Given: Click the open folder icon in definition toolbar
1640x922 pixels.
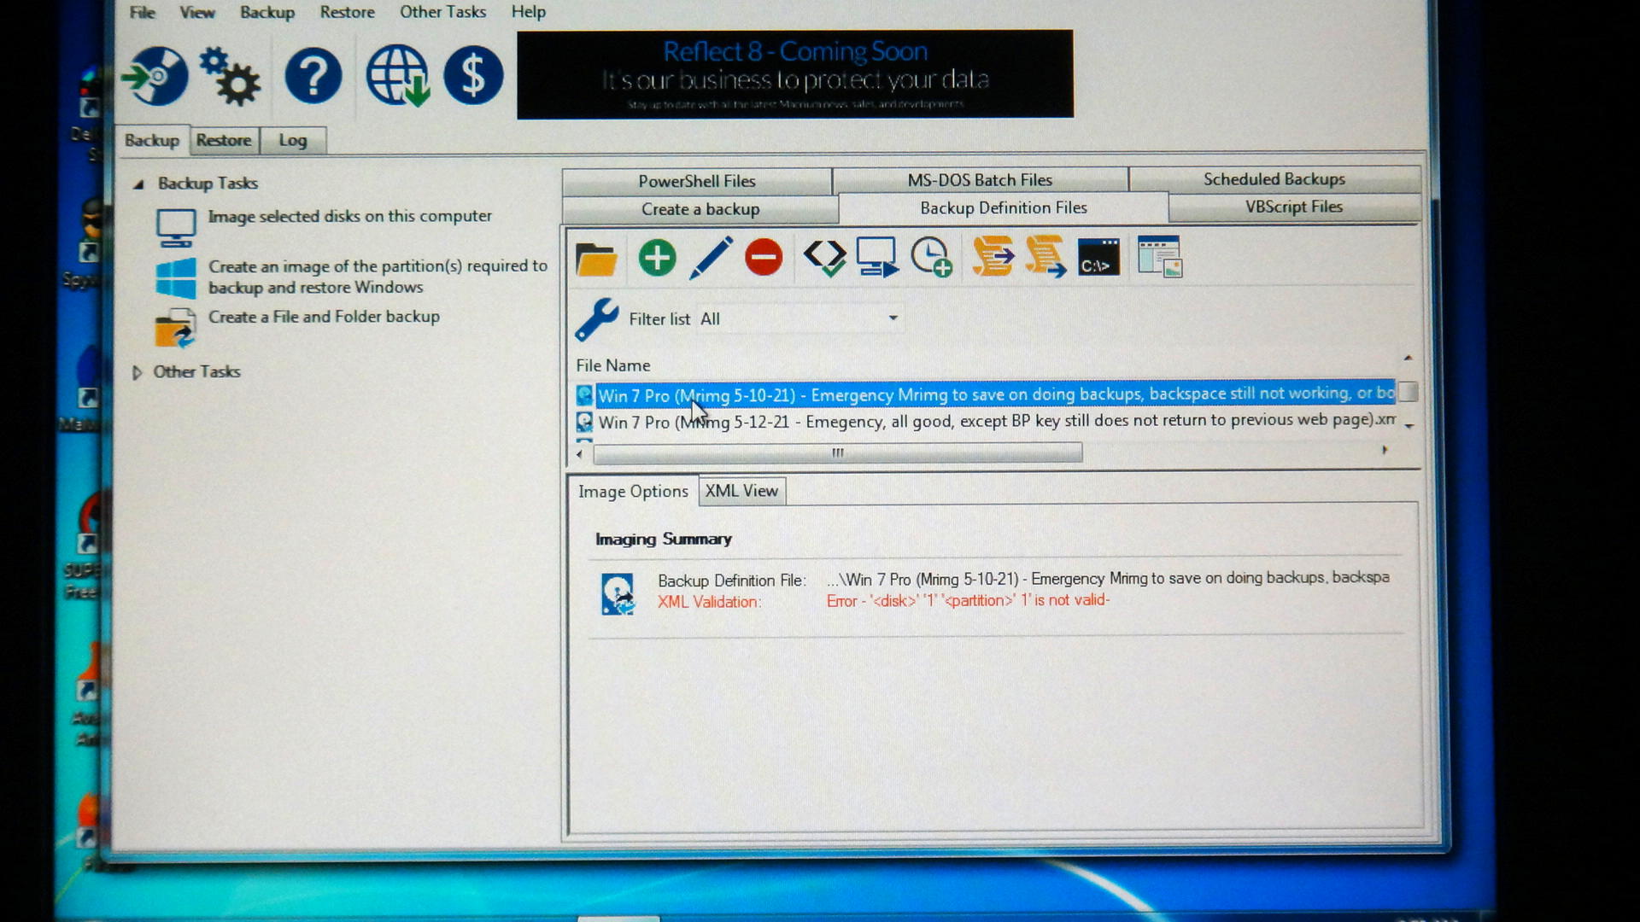Looking at the screenshot, I should point(595,258).
